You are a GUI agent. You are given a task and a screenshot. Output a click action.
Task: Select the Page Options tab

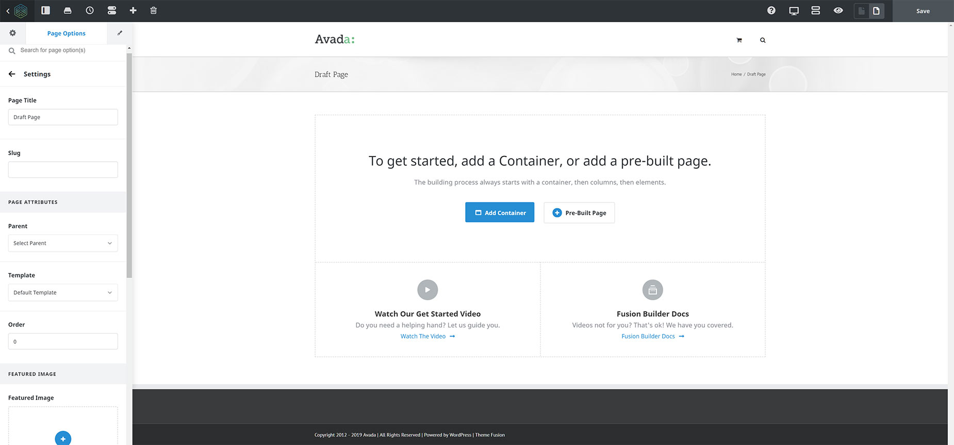click(67, 33)
